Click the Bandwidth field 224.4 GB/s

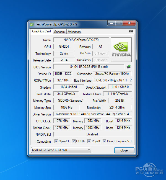(x=117, y=107)
